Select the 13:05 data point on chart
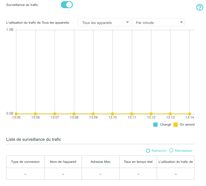The image size is (206, 186). pyautogui.click(x=16, y=114)
